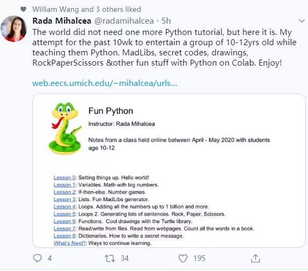Open the web.eecs.umich.edu link
This screenshot has height=271, width=308.
pos(104,83)
